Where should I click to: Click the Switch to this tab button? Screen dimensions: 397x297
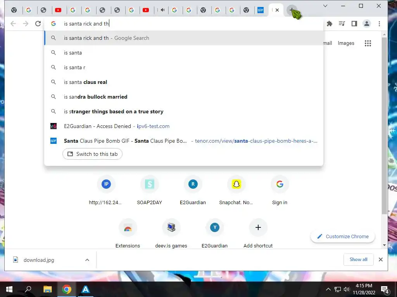[92, 154]
